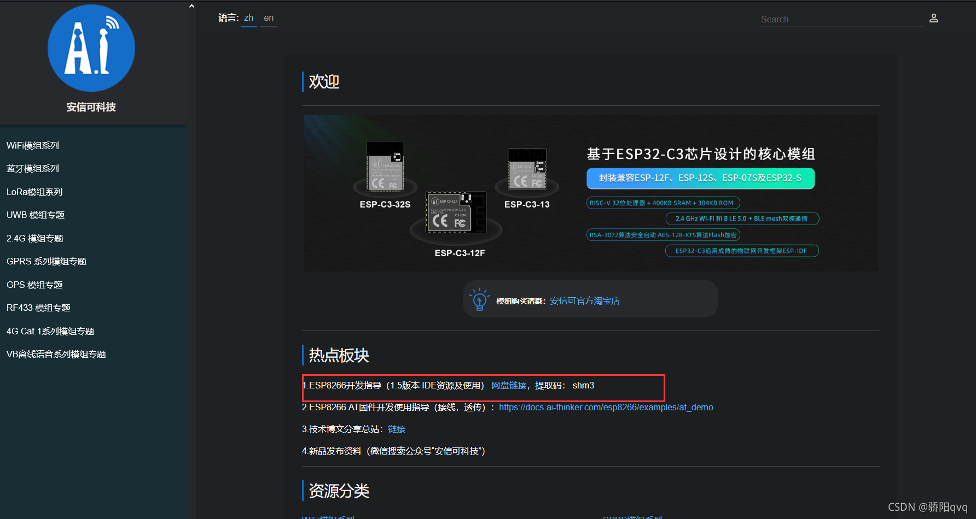976x519 pixels.
Task: Click the 封装兼容ESP-12F banner button
Action: click(701, 178)
